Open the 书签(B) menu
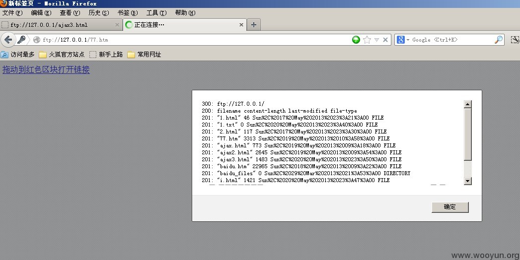The image size is (520, 260). [x=128, y=13]
